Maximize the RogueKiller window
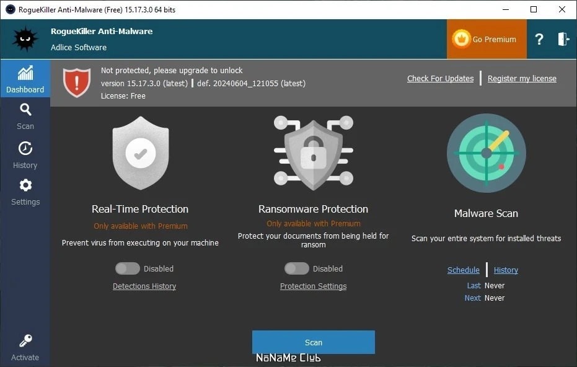 tap(534, 9)
